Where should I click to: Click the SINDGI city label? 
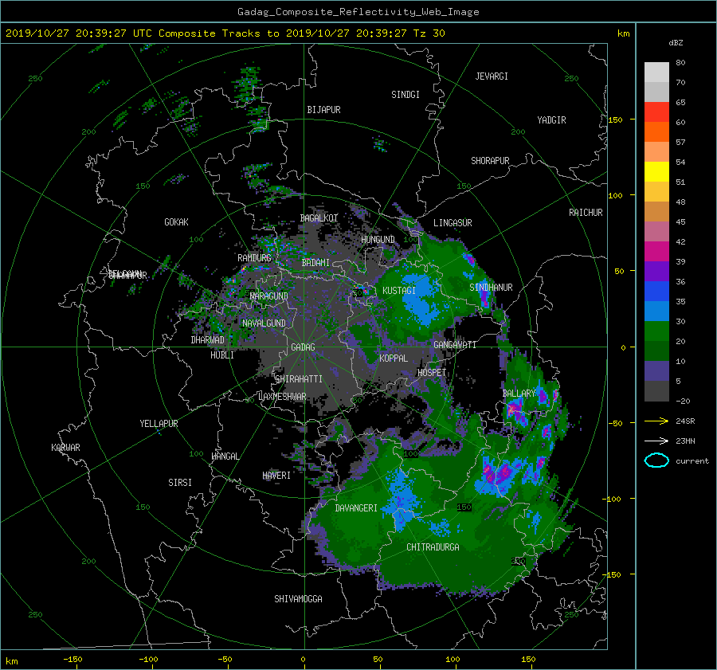406,95
